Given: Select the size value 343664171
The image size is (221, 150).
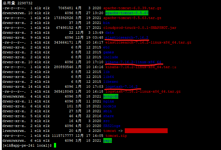Looking at the screenshot, I should click(63, 42).
